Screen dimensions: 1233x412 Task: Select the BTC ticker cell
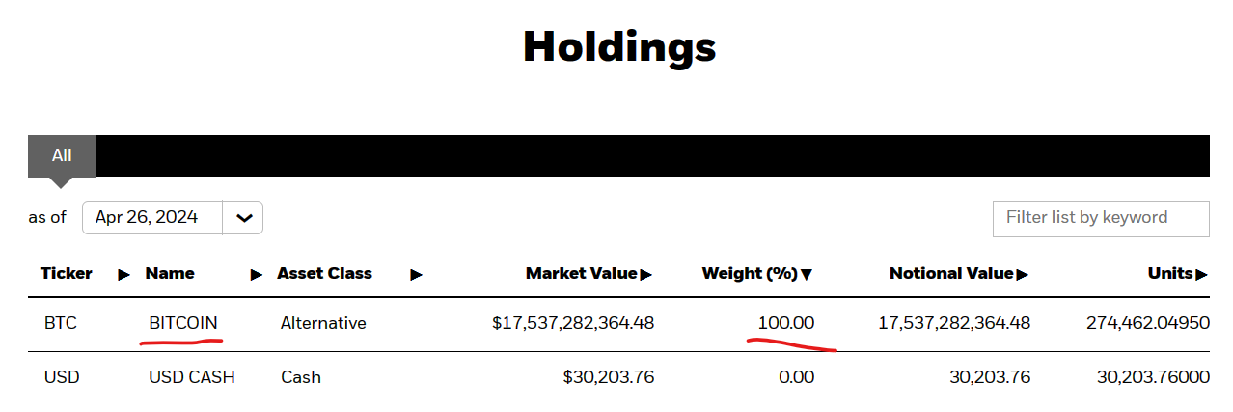(x=60, y=323)
